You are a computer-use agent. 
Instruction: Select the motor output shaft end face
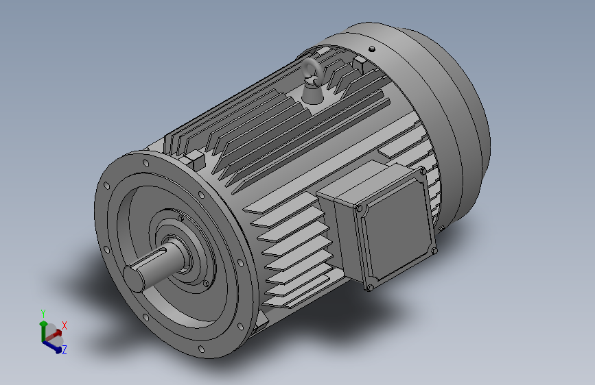pyautogui.click(x=133, y=279)
